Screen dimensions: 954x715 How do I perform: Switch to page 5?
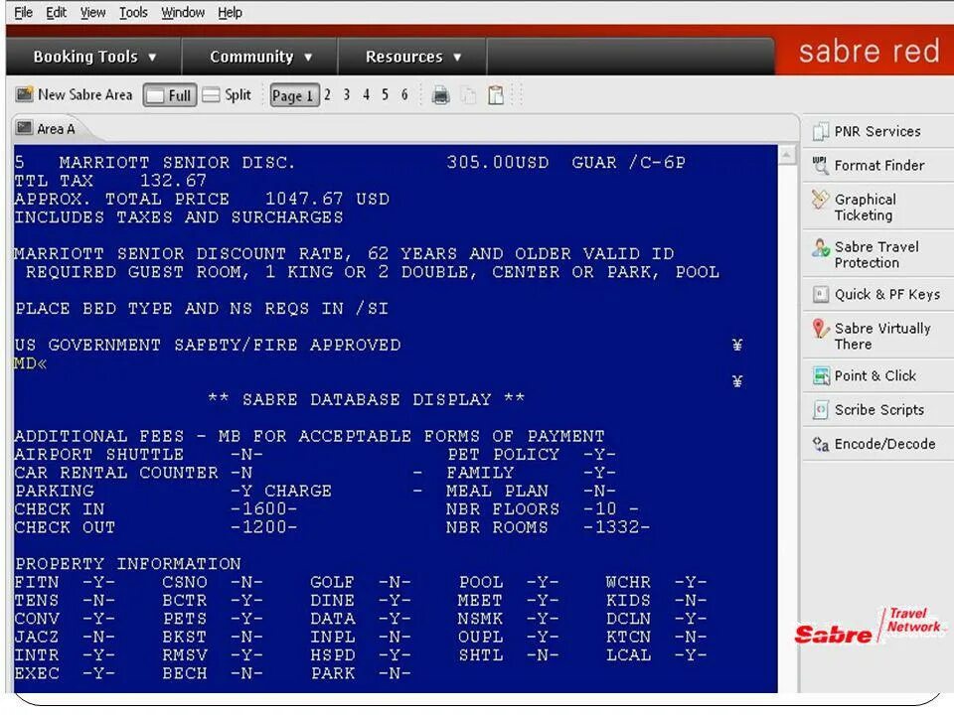[385, 95]
